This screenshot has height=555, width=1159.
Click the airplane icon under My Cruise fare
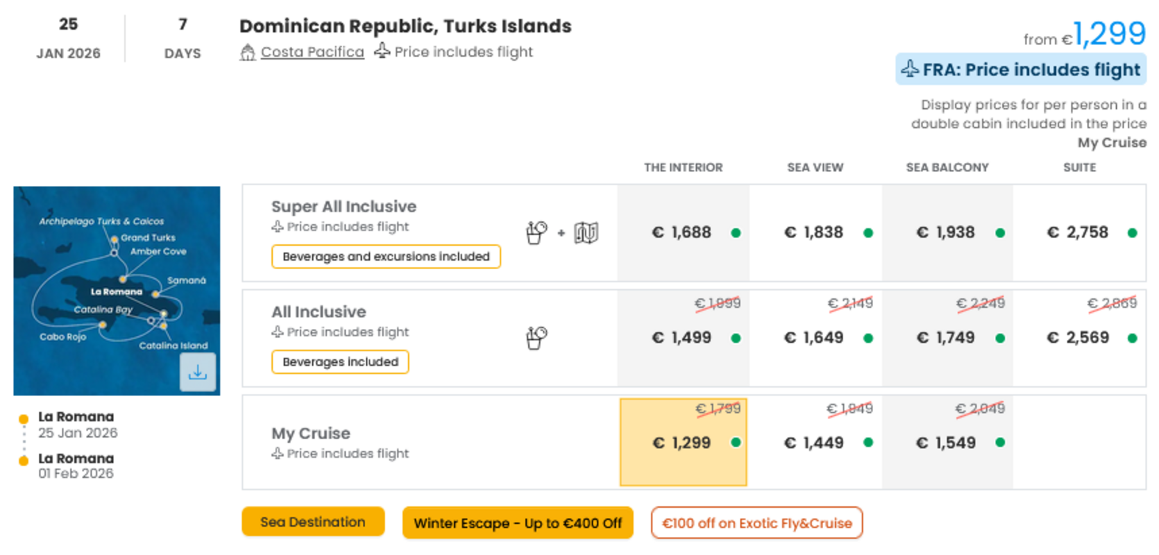pyautogui.click(x=278, y=453)
